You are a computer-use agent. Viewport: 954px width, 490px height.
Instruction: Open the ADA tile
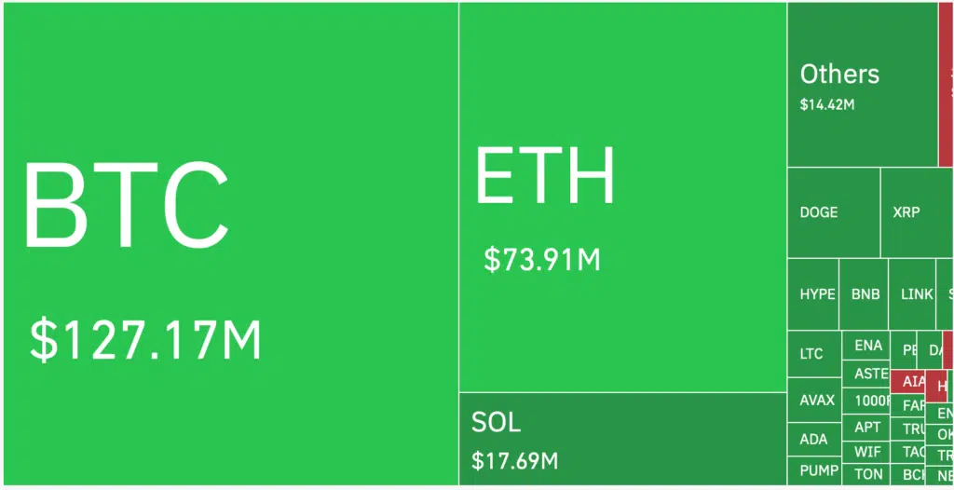[813, 440]
